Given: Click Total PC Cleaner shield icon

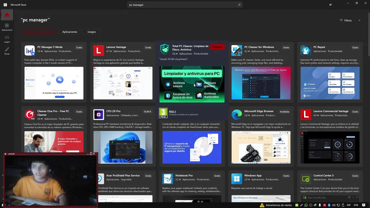Looking at the screenshot, I should coord(164,49).
